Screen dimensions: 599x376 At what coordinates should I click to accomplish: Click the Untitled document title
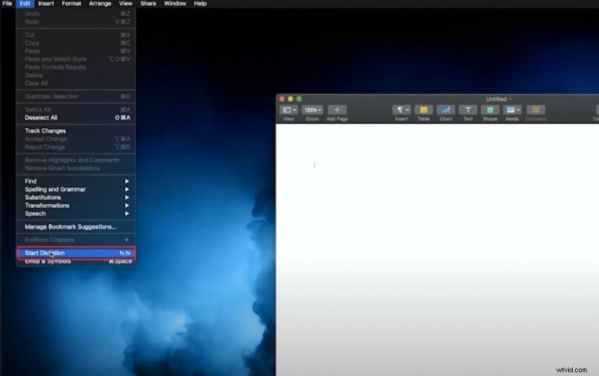496,99
